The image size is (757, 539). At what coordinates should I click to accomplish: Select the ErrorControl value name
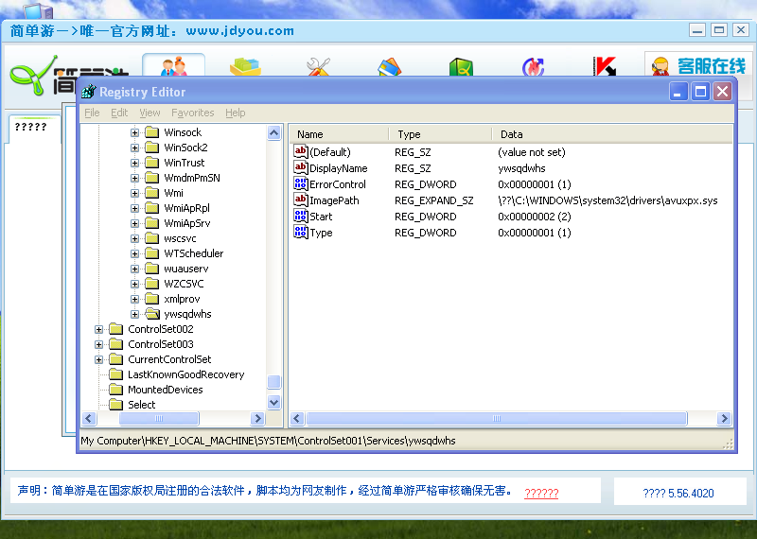pyautogui.click(x=338, y=184)
